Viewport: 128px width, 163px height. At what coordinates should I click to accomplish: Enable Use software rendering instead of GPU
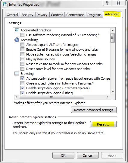click(x=22, y=35)
